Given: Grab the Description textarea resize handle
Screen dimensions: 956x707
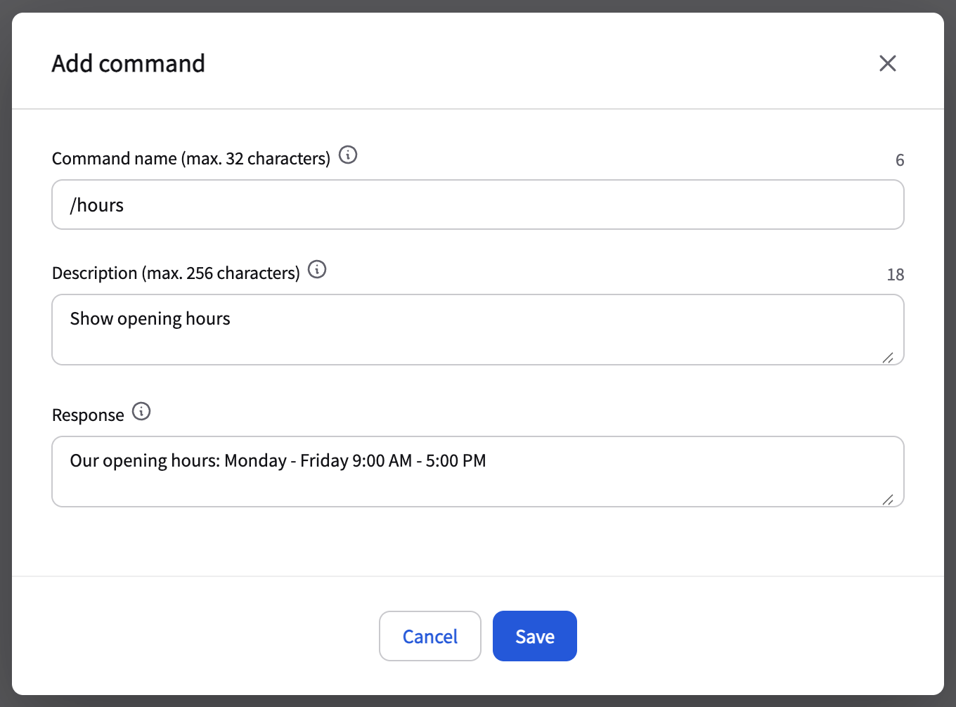Looking at the screenshot, I should 888,358.
